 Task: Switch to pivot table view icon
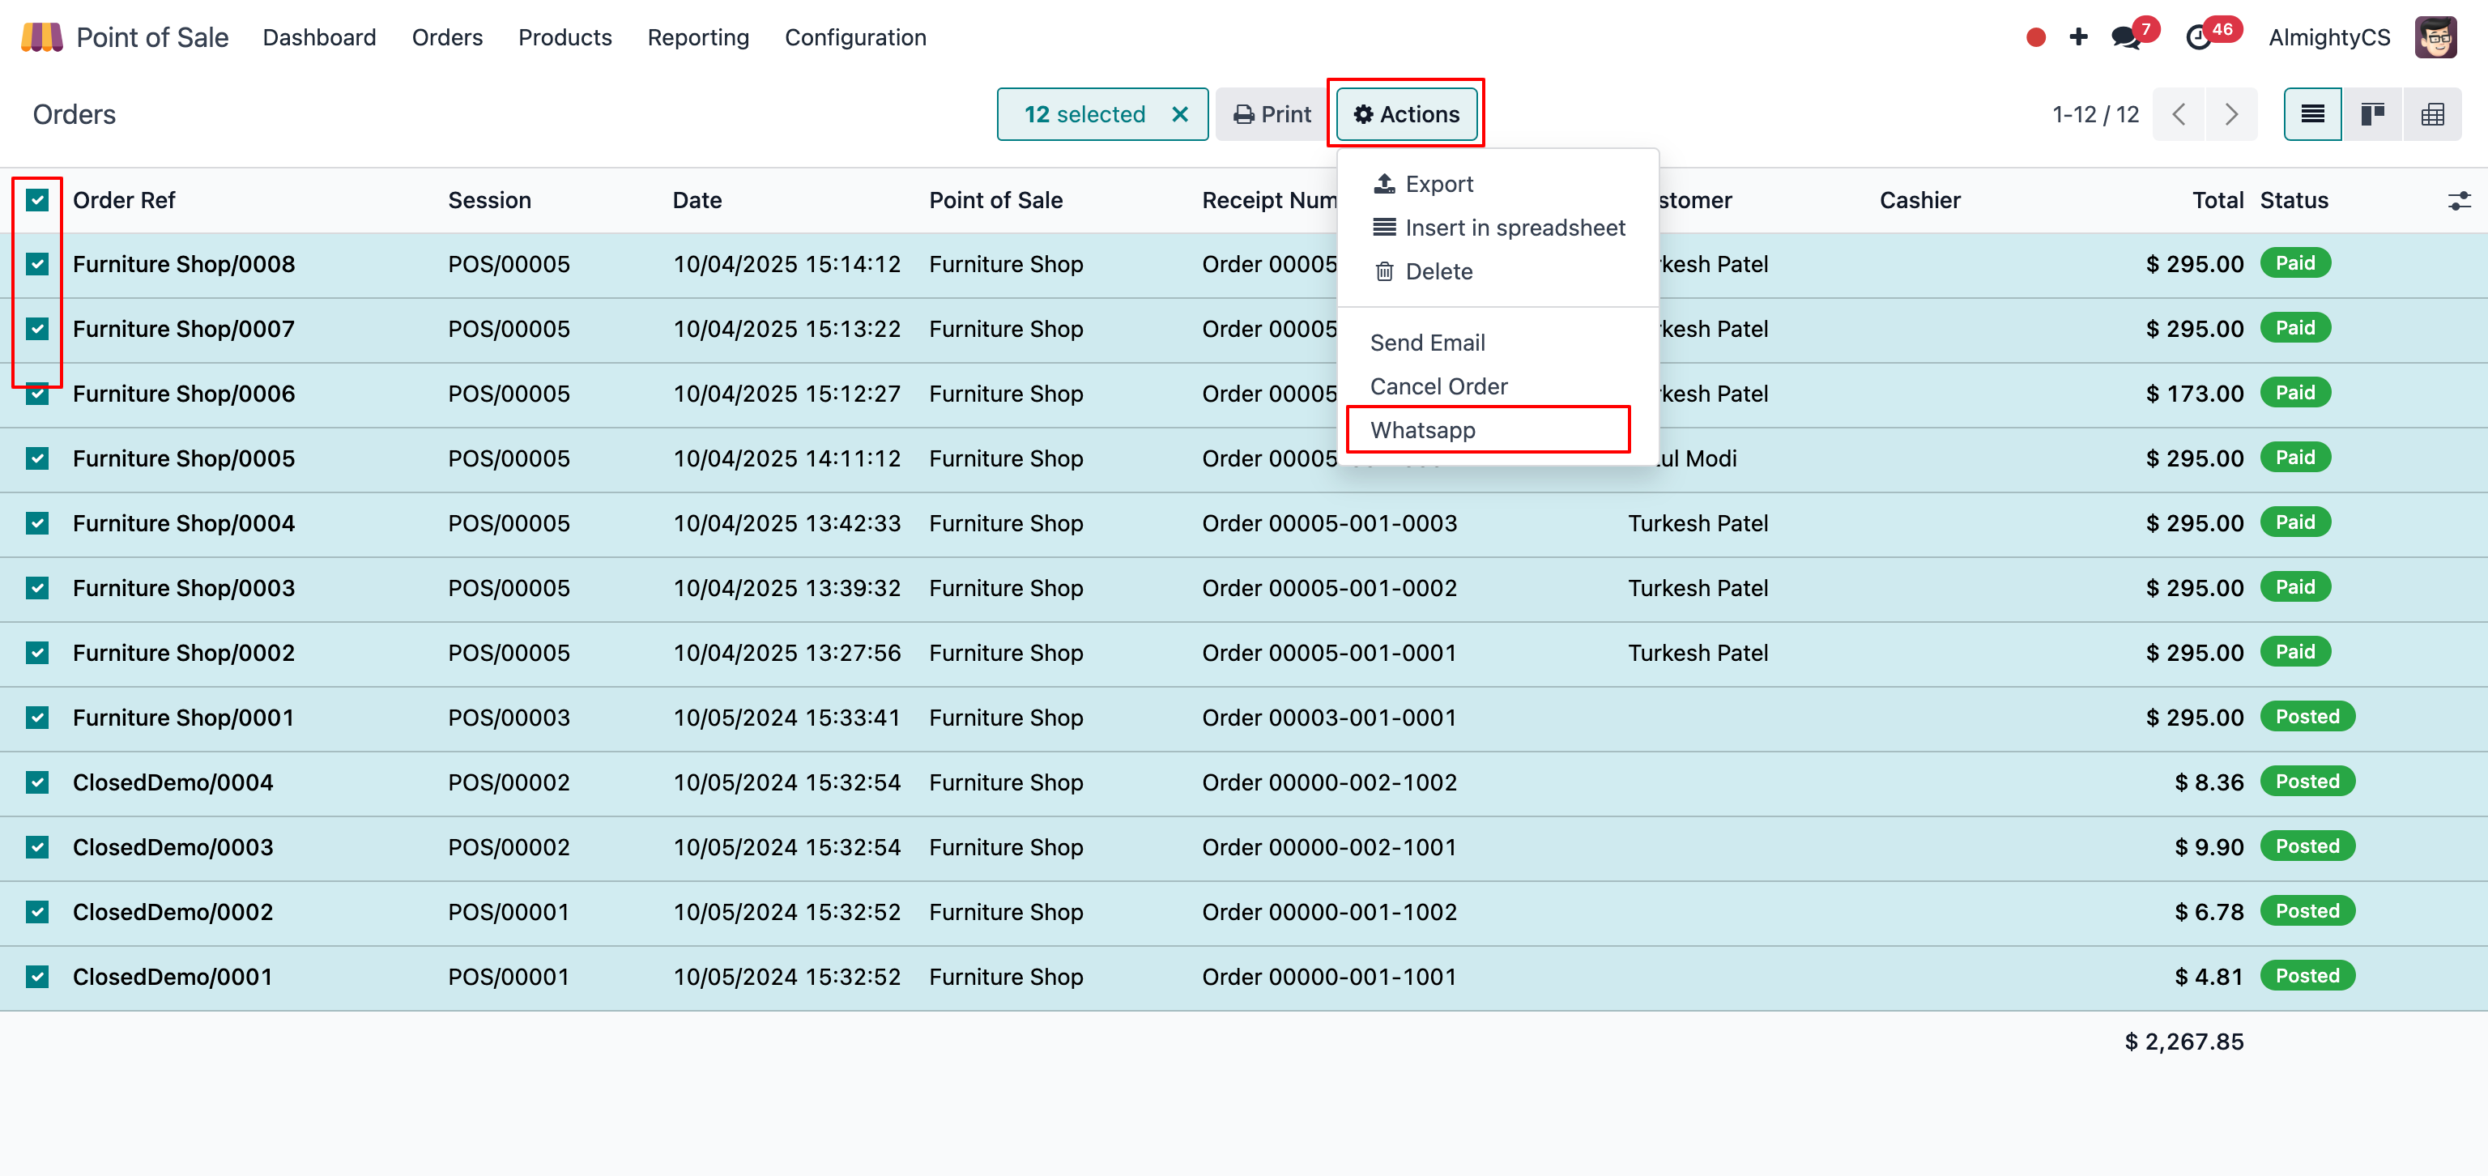[2432, 115]
